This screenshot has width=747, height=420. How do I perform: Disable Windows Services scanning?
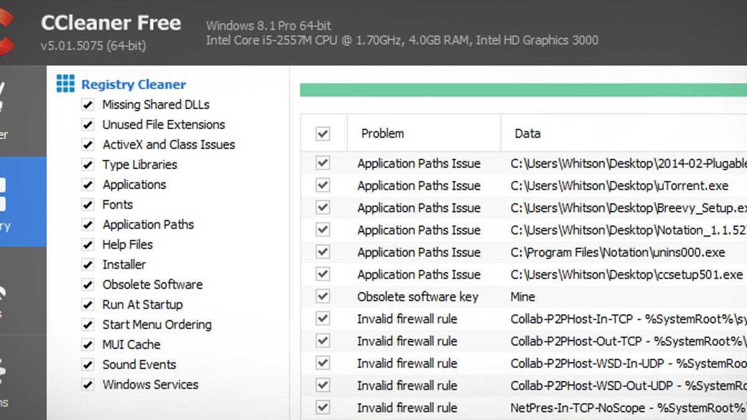pos(88,385)
